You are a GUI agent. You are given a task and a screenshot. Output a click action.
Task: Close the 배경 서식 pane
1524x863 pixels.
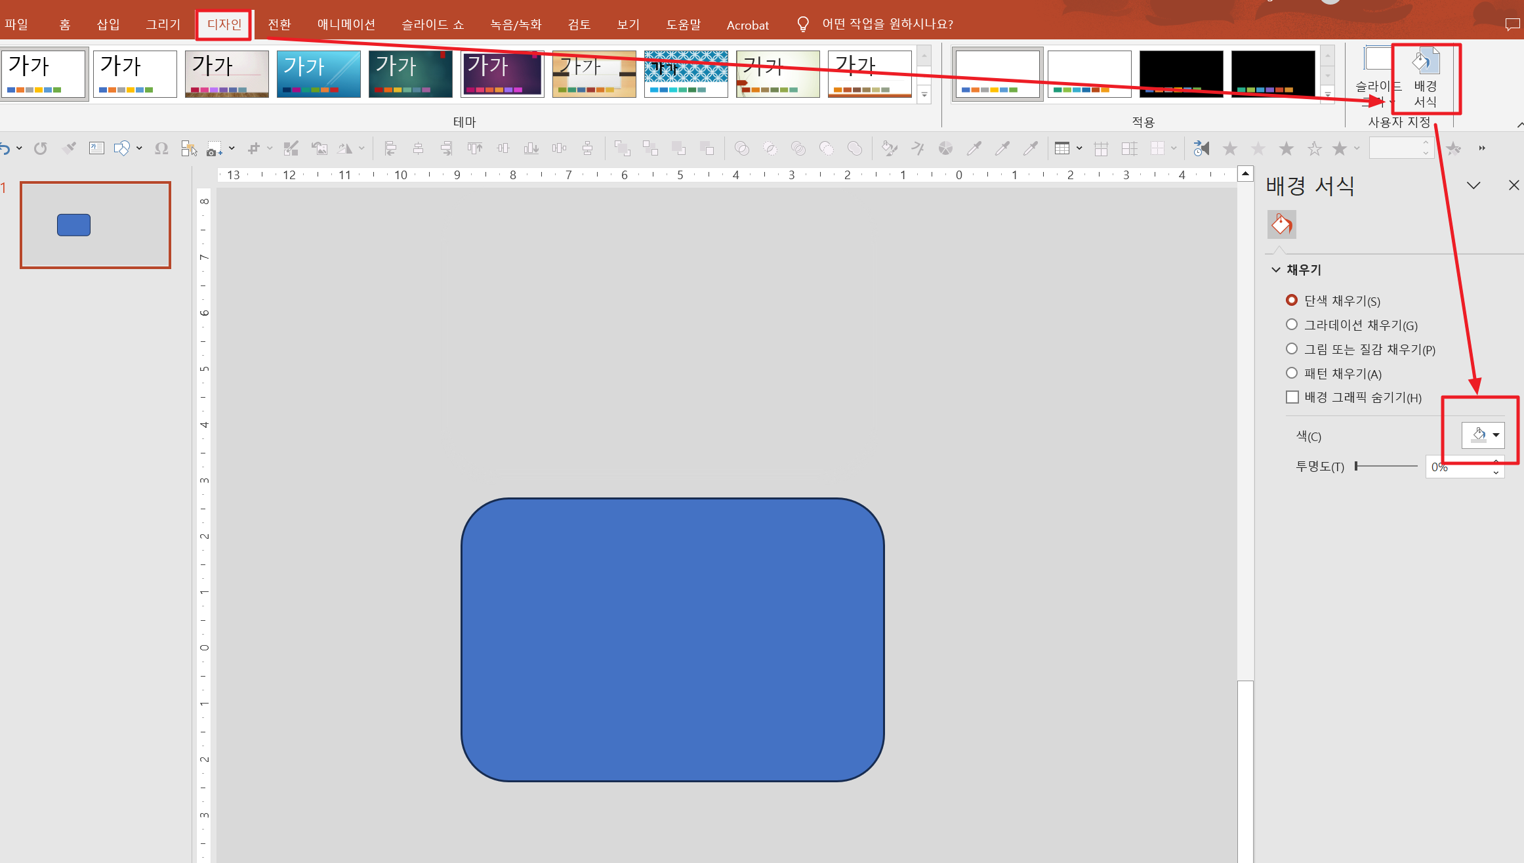pos(1514,186)
